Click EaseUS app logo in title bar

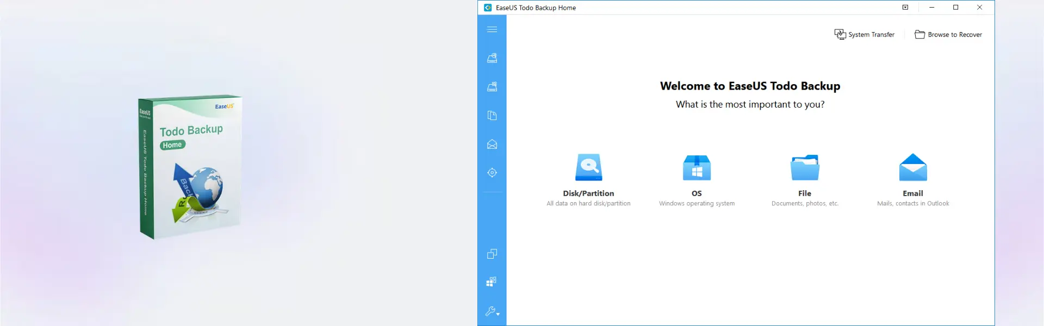tap(488, 8)
